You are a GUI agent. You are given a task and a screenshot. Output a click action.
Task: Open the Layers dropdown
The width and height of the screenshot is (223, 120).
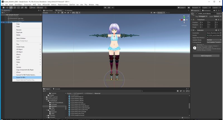[206, 7]
